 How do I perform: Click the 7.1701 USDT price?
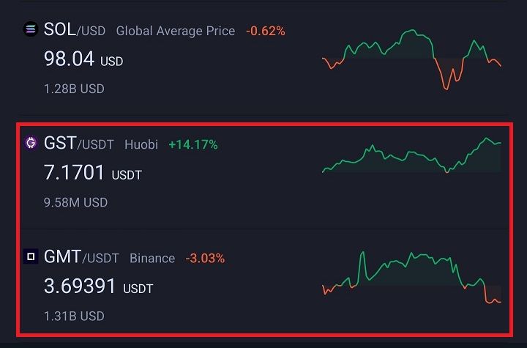click(93, 174)
